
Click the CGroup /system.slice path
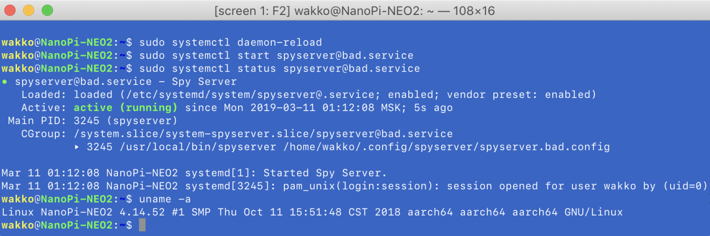(263, 134)
